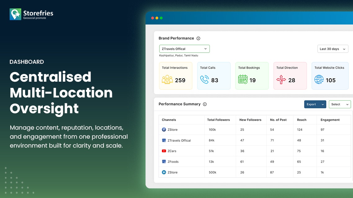353x198 pixels.
Task: Open the Select dropdown in Performance Summary
Action: pyautogui.click(x=340, y=104)
